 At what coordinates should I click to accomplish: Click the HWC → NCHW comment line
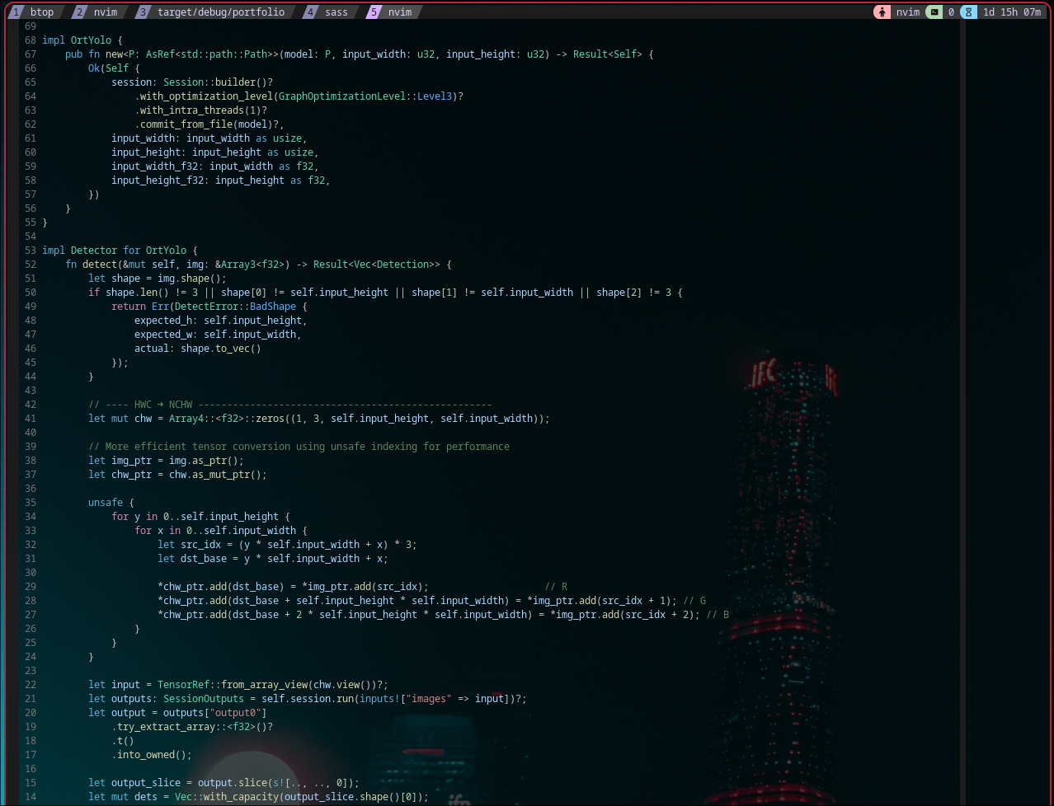point(290,405)
